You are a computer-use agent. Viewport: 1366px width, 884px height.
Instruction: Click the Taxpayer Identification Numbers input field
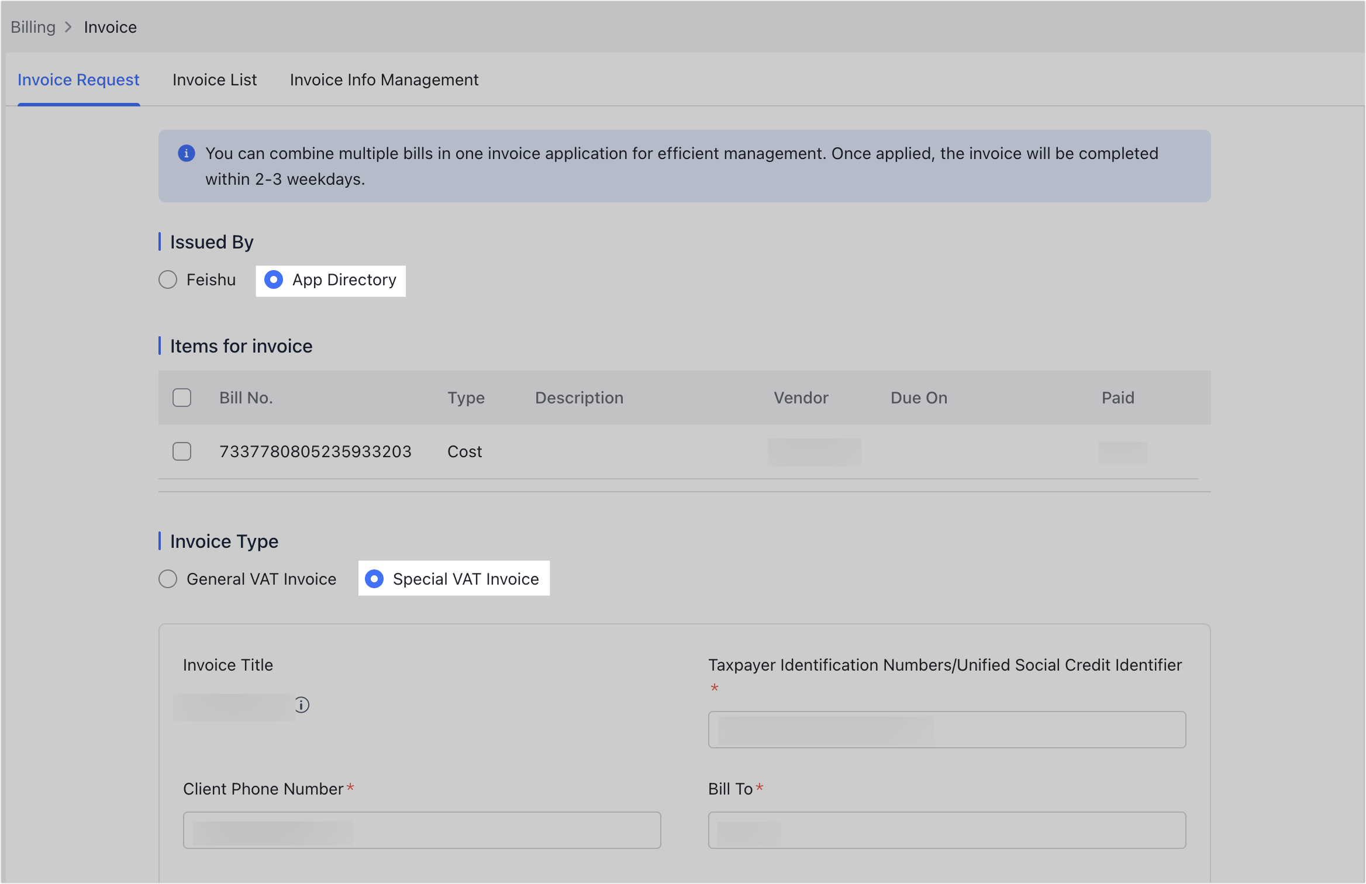pos(946,729)
